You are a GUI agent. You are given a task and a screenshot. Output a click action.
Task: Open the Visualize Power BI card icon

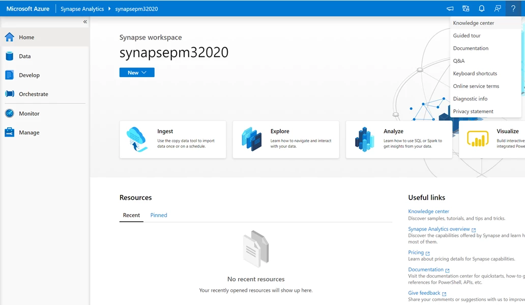point(478,138)
